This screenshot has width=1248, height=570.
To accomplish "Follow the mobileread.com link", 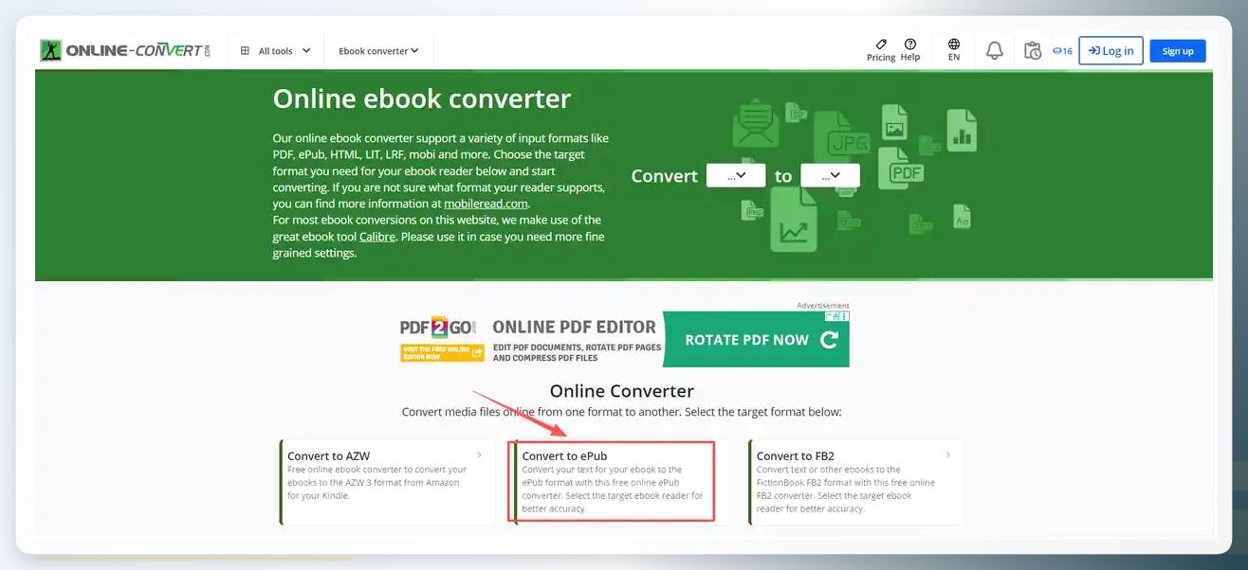I will click(486, 204).
